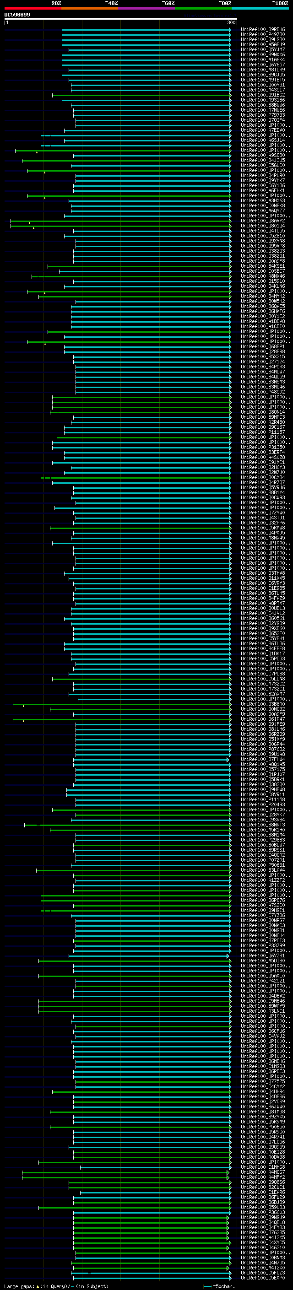
Task: Click the UniRef100_B4J3U5 label
Action: (262, 161)
